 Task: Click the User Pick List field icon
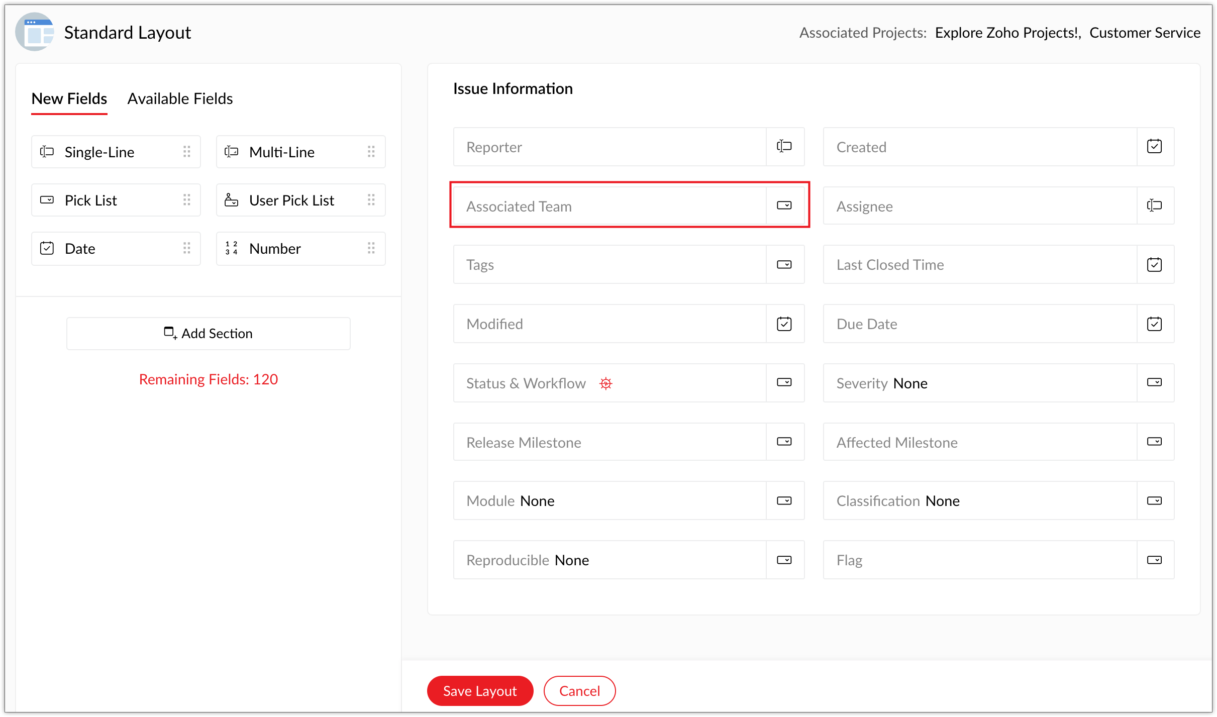231,200
